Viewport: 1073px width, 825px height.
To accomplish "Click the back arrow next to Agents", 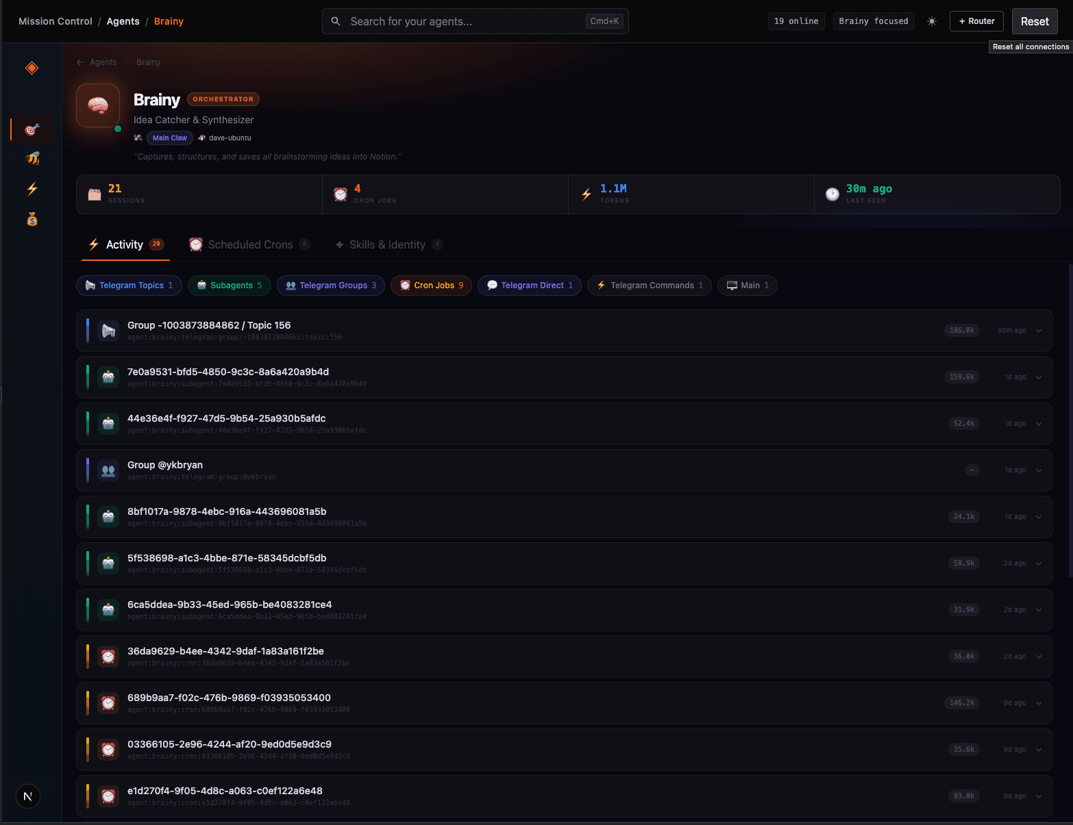I will 81,62.
